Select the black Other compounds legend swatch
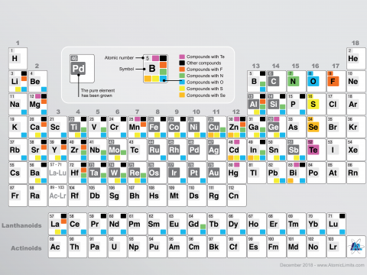The image size is (367, 275). coord(182,63)
